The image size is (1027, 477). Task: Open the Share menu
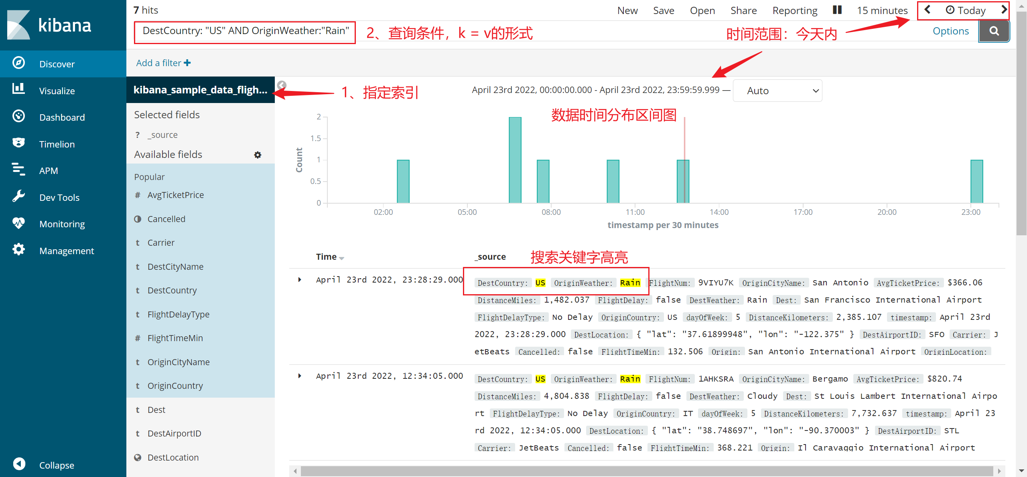(743, 10)
